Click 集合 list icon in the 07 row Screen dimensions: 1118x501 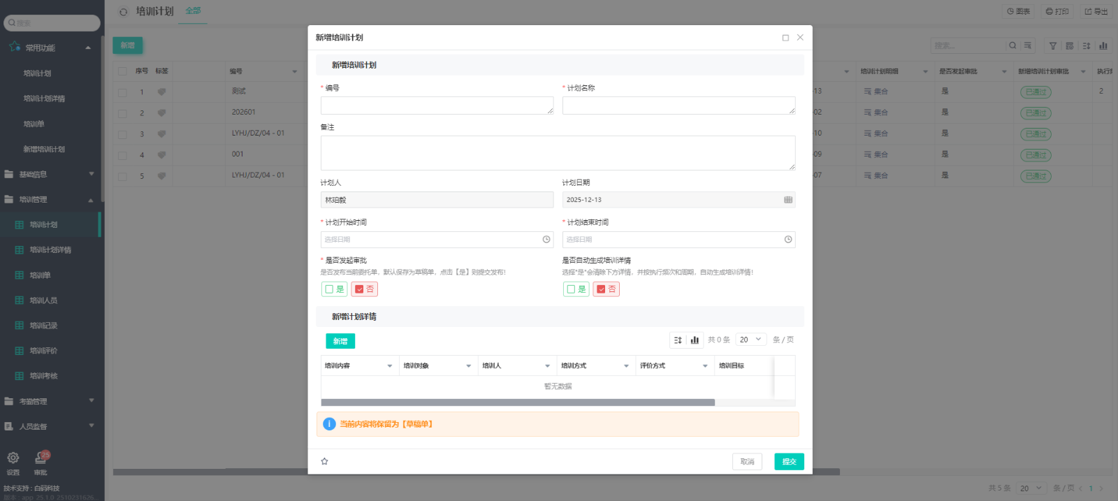(x=868, y=175)
